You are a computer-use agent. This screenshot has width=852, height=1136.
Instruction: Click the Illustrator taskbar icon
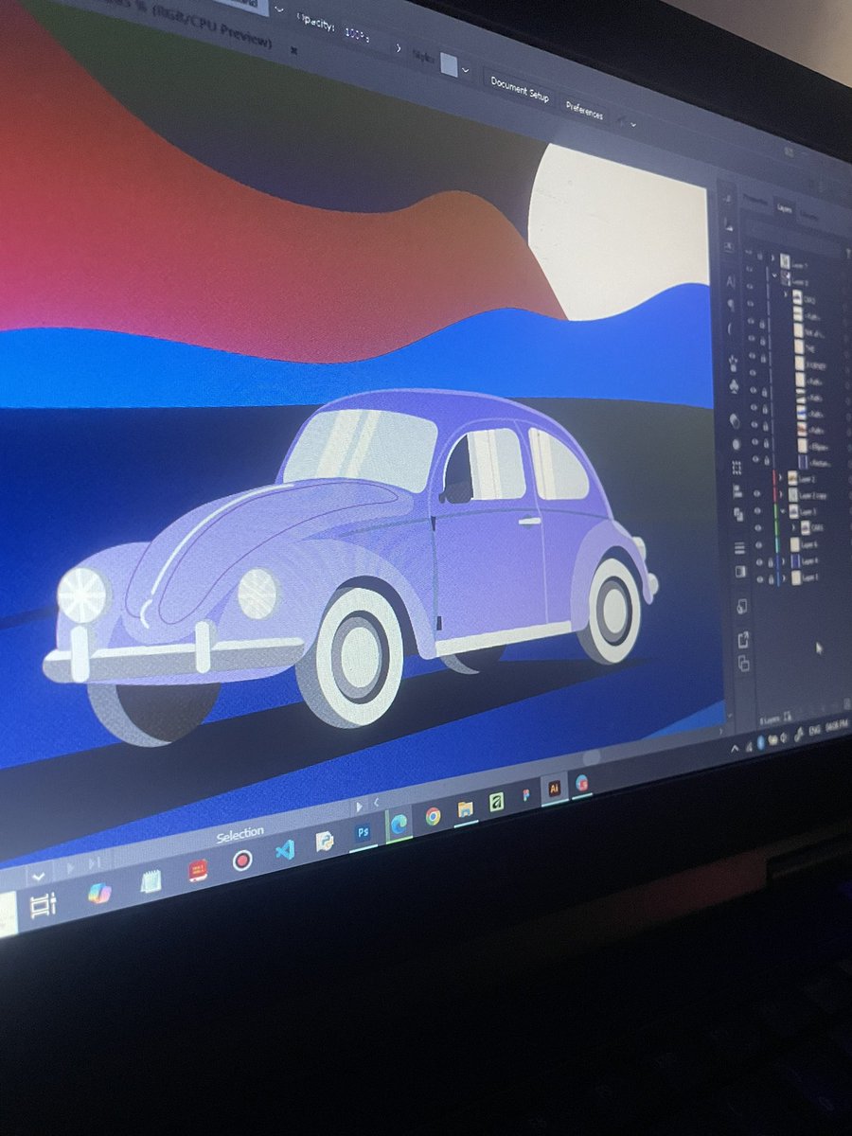pyautogui.click(x=554, y=788)
